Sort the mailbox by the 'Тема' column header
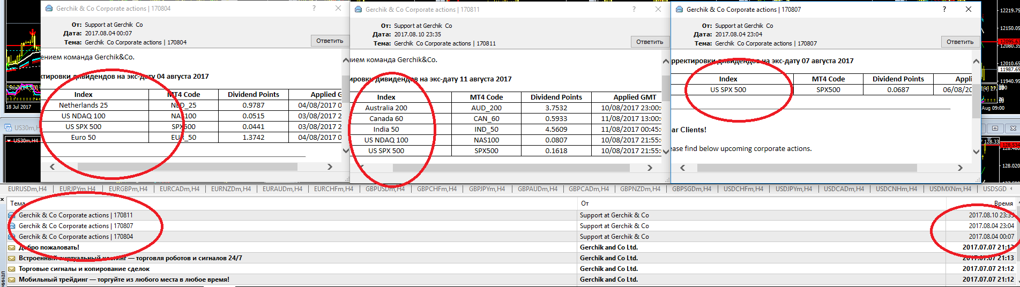Viewport: 1020px width, 287px height. point(292,203)
